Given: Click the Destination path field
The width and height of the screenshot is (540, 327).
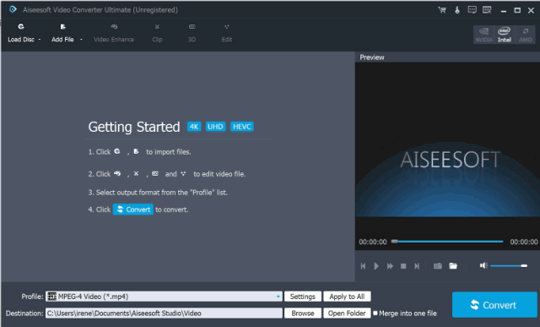Looking at the screenshot, I should click(x=164, y=313).
